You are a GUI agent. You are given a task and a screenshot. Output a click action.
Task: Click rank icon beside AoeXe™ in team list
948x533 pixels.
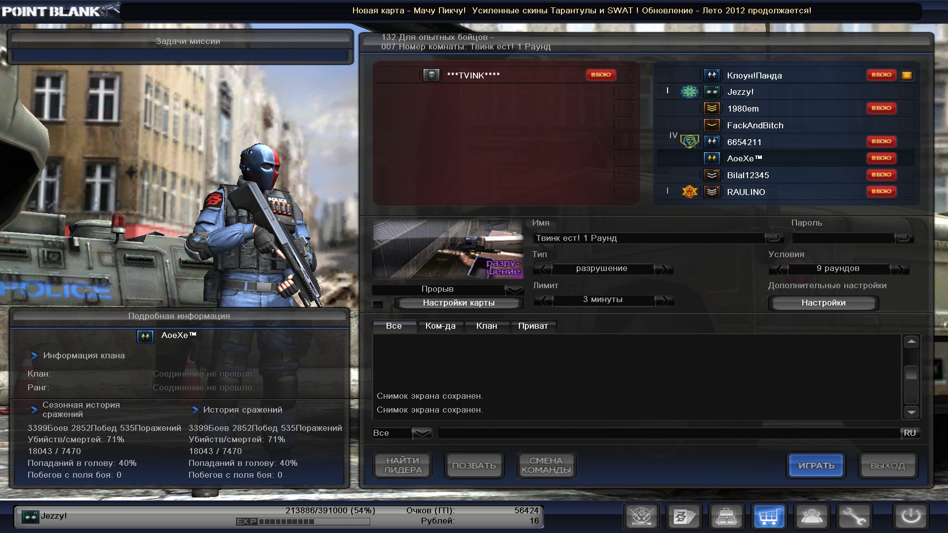(x=711, y=158)
